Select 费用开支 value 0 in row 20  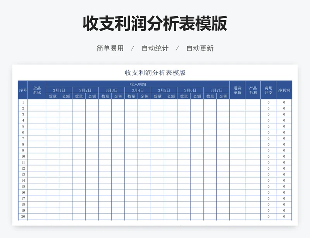[x=269, y=216]
